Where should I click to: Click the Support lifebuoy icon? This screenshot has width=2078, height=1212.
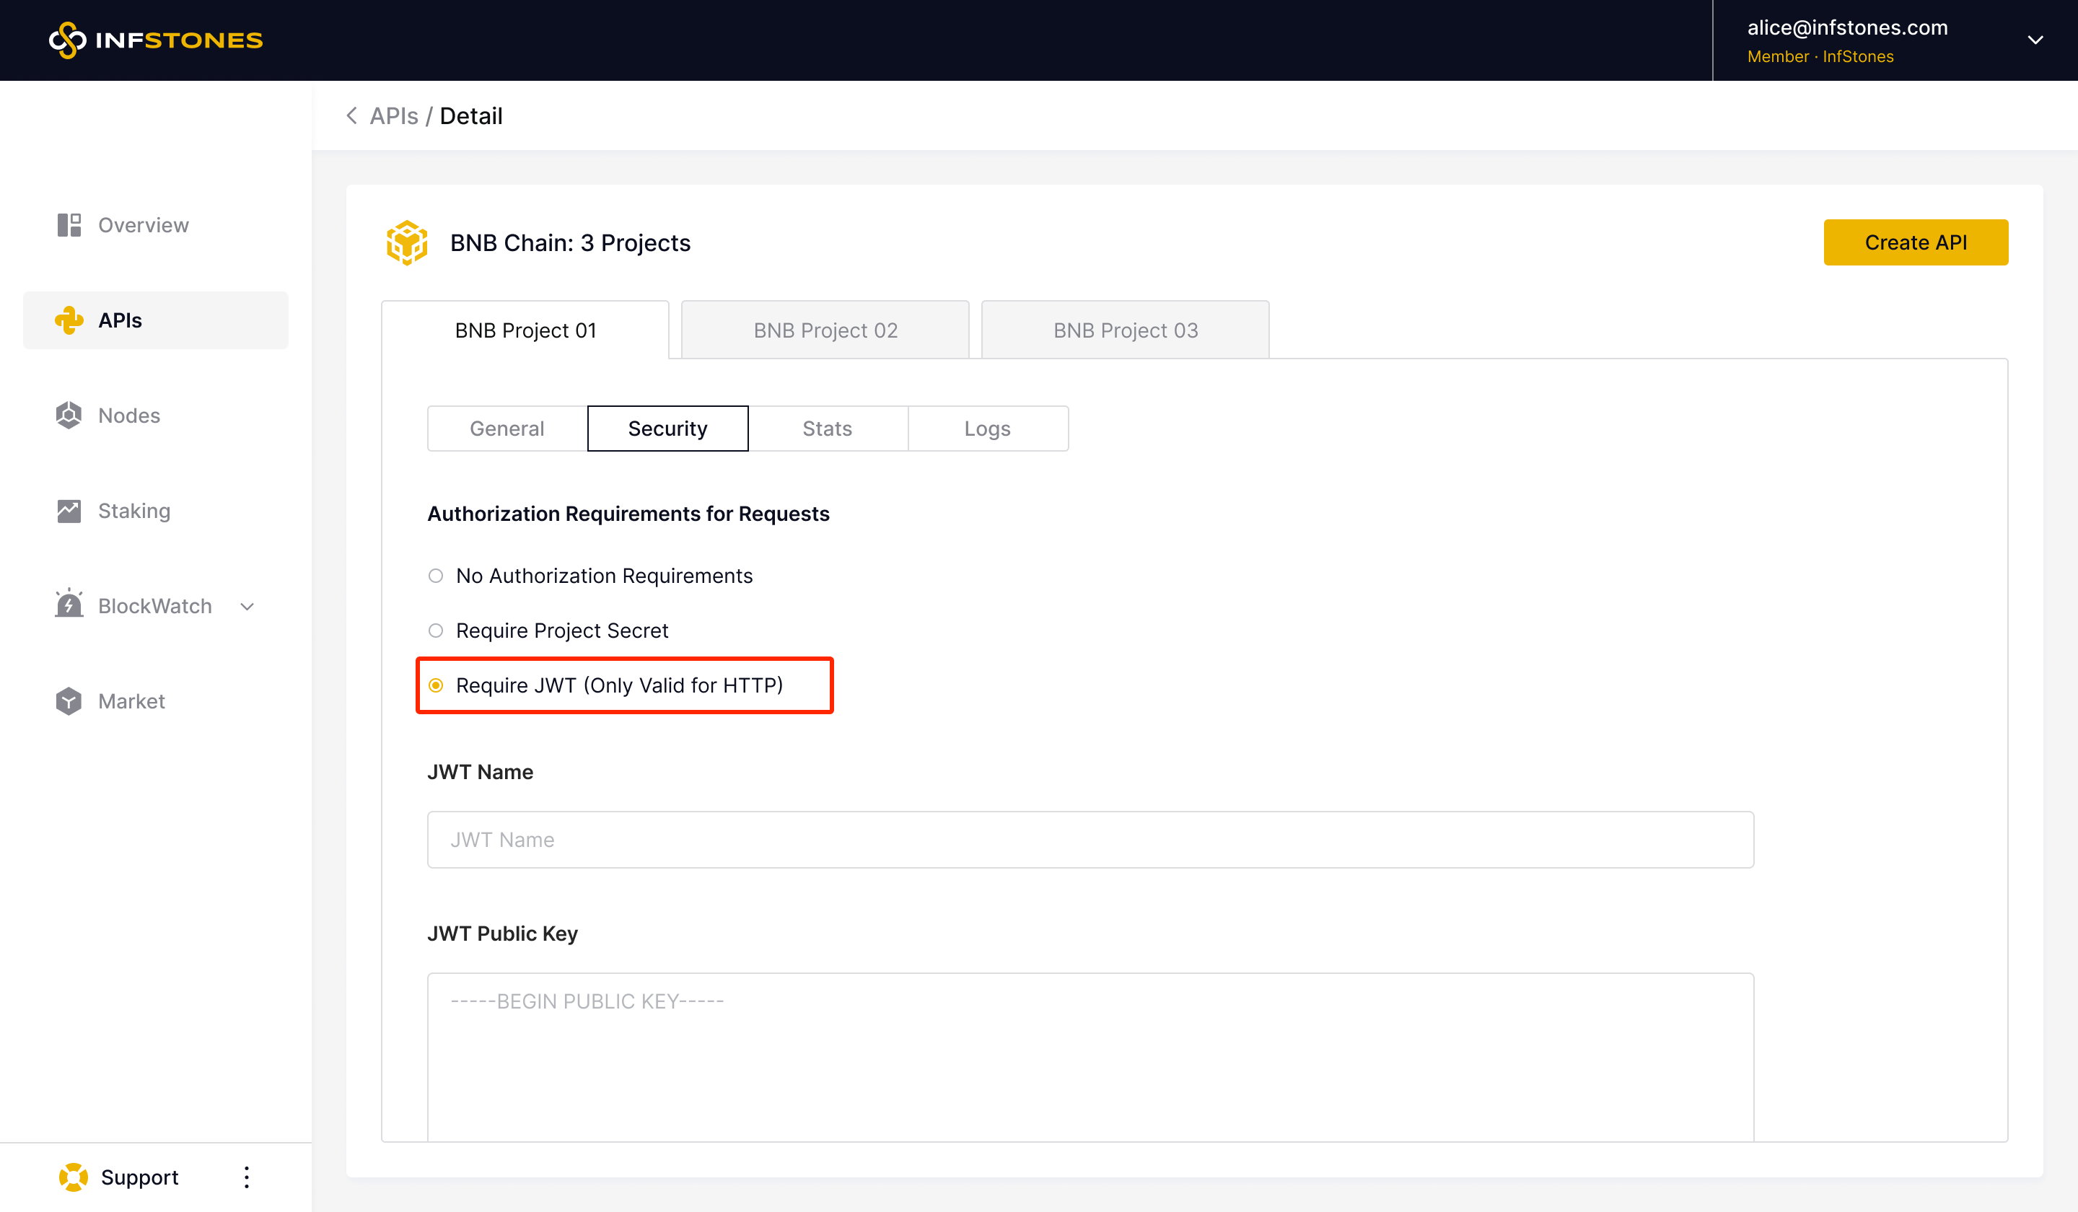74,1177
